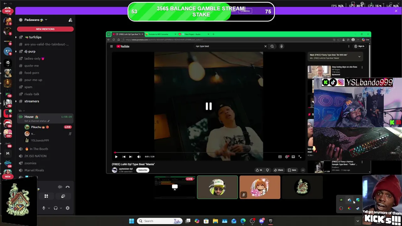This screenshot has height=226, width=402.
Task: Open the sponsored 'Stop losing days' video thumbnail
Action: point(319,72)
